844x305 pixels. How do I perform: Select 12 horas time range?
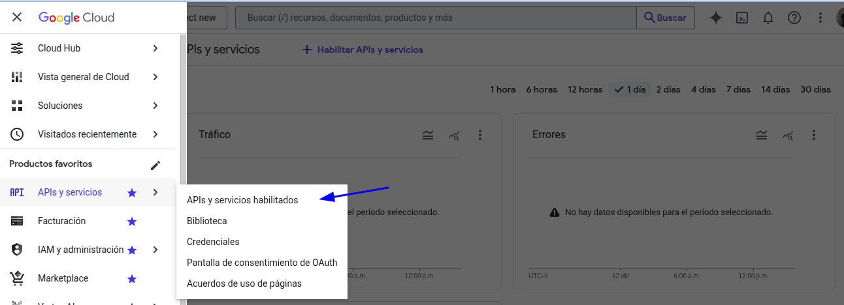point(585,89)
